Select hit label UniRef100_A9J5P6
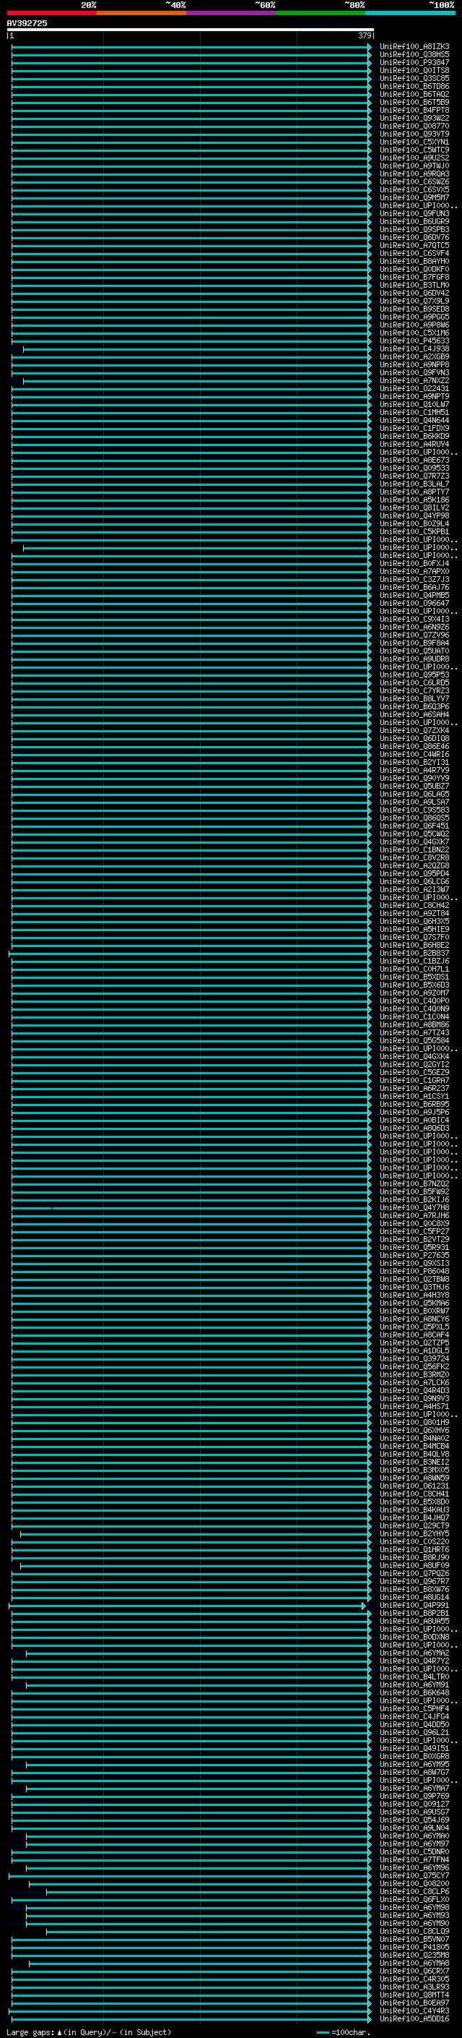 (414, 1113)
